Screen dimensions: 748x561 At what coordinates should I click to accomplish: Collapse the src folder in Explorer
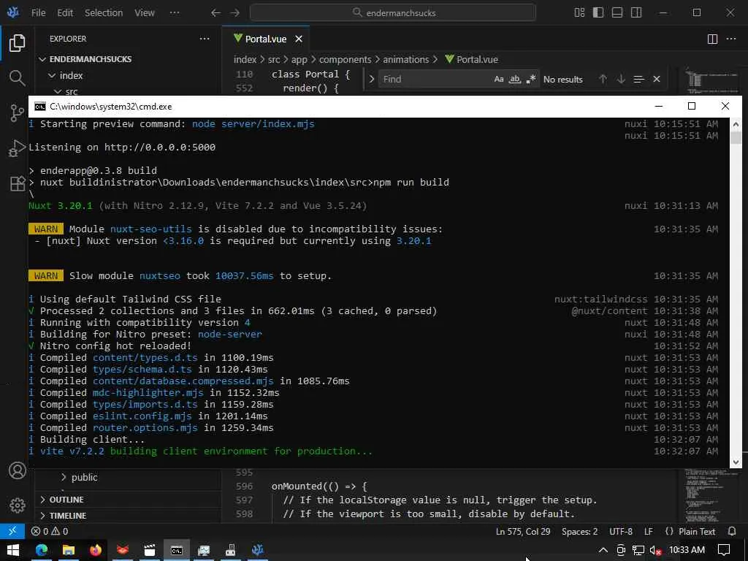pyautogui.click(x=71, y=91)
